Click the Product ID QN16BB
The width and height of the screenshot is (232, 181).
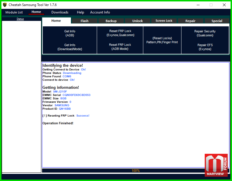(x=65, y=109)
